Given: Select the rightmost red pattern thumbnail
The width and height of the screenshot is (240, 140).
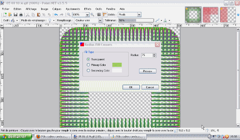Looking at the screenshot, I should pos(228,15).
